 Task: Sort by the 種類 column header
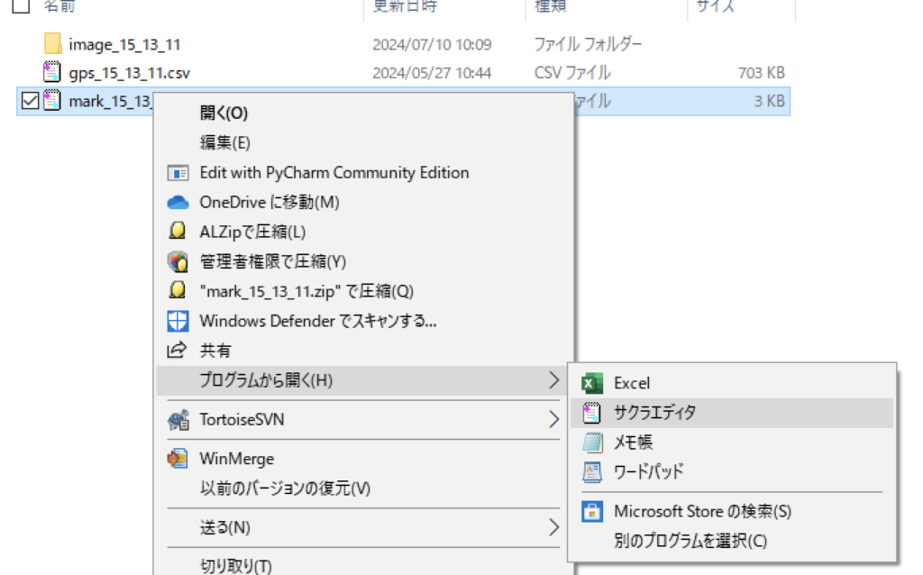pos(550,6)
